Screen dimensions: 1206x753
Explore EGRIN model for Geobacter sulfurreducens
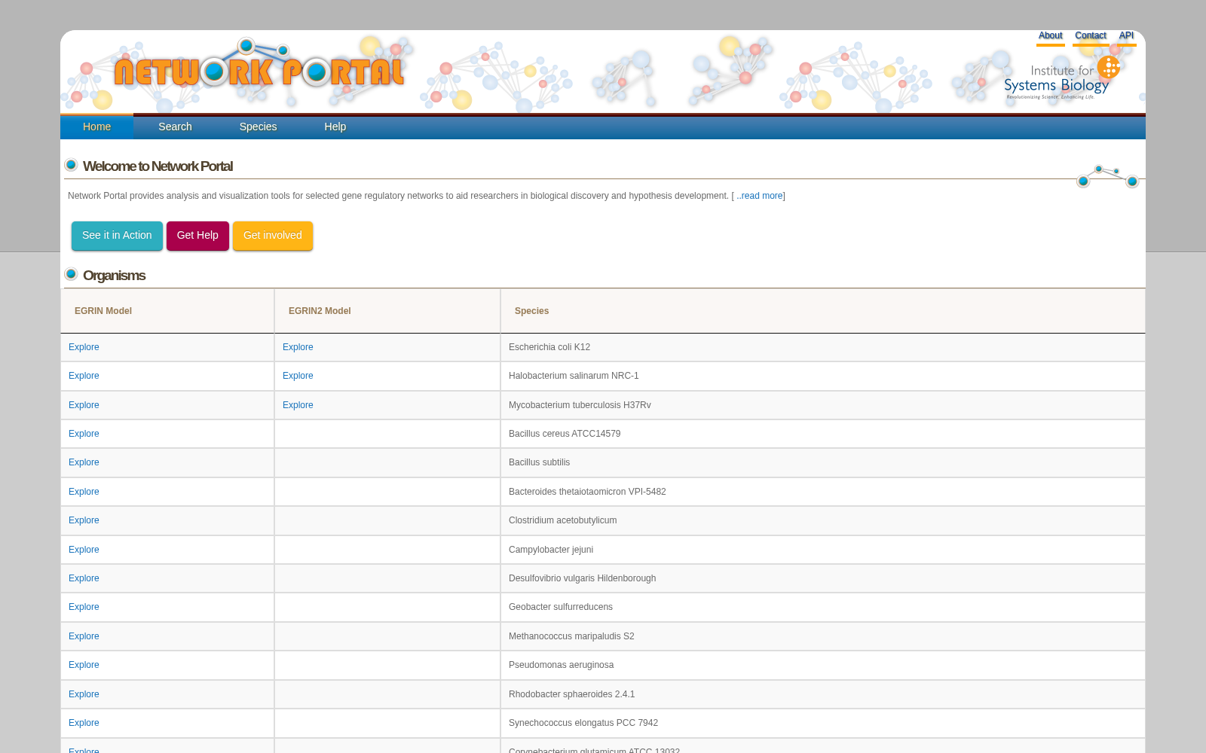point(84,607)
